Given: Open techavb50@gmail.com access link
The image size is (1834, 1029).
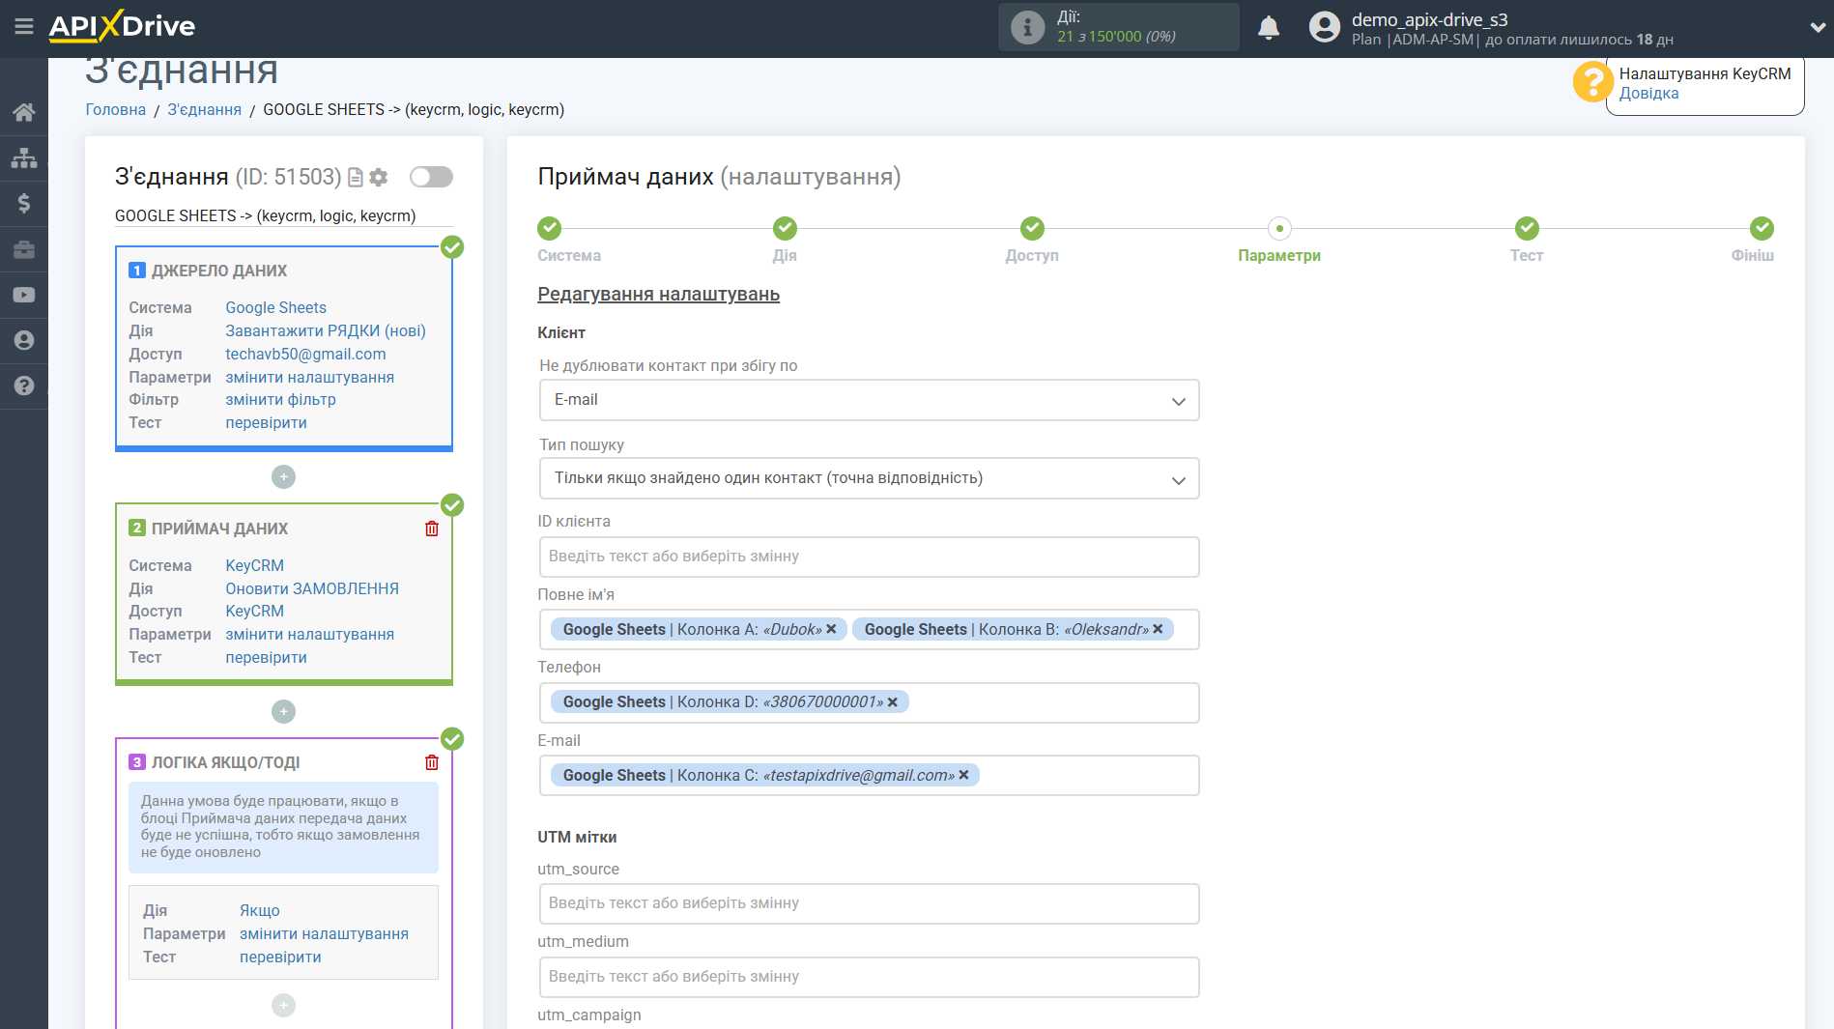Looking at the screenshot, I should (305, 354).
